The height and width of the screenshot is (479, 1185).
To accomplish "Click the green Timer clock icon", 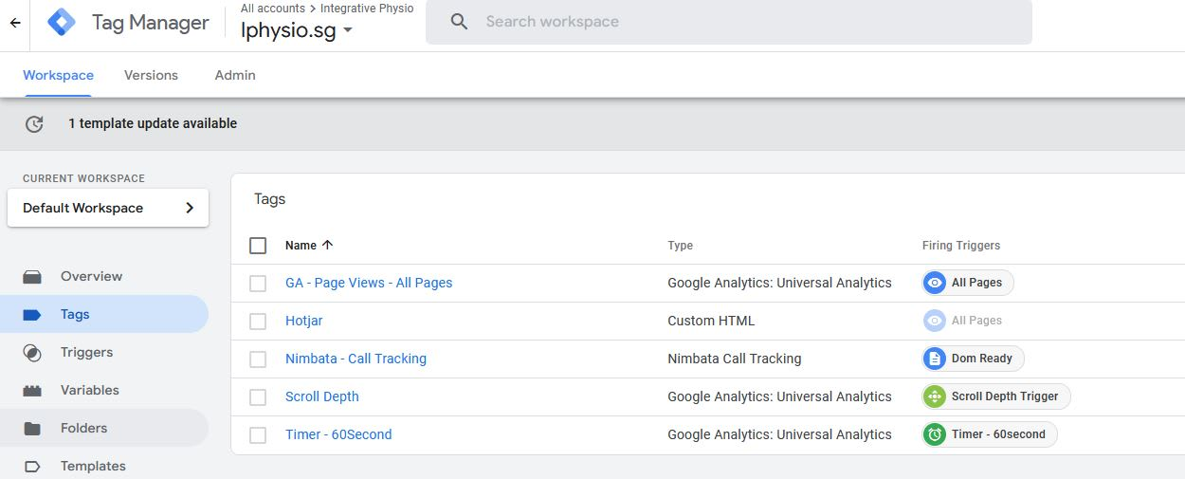I will 935,434.
